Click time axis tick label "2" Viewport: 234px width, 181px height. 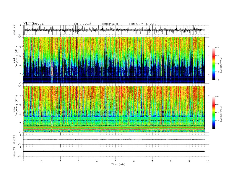pos(60,161)
